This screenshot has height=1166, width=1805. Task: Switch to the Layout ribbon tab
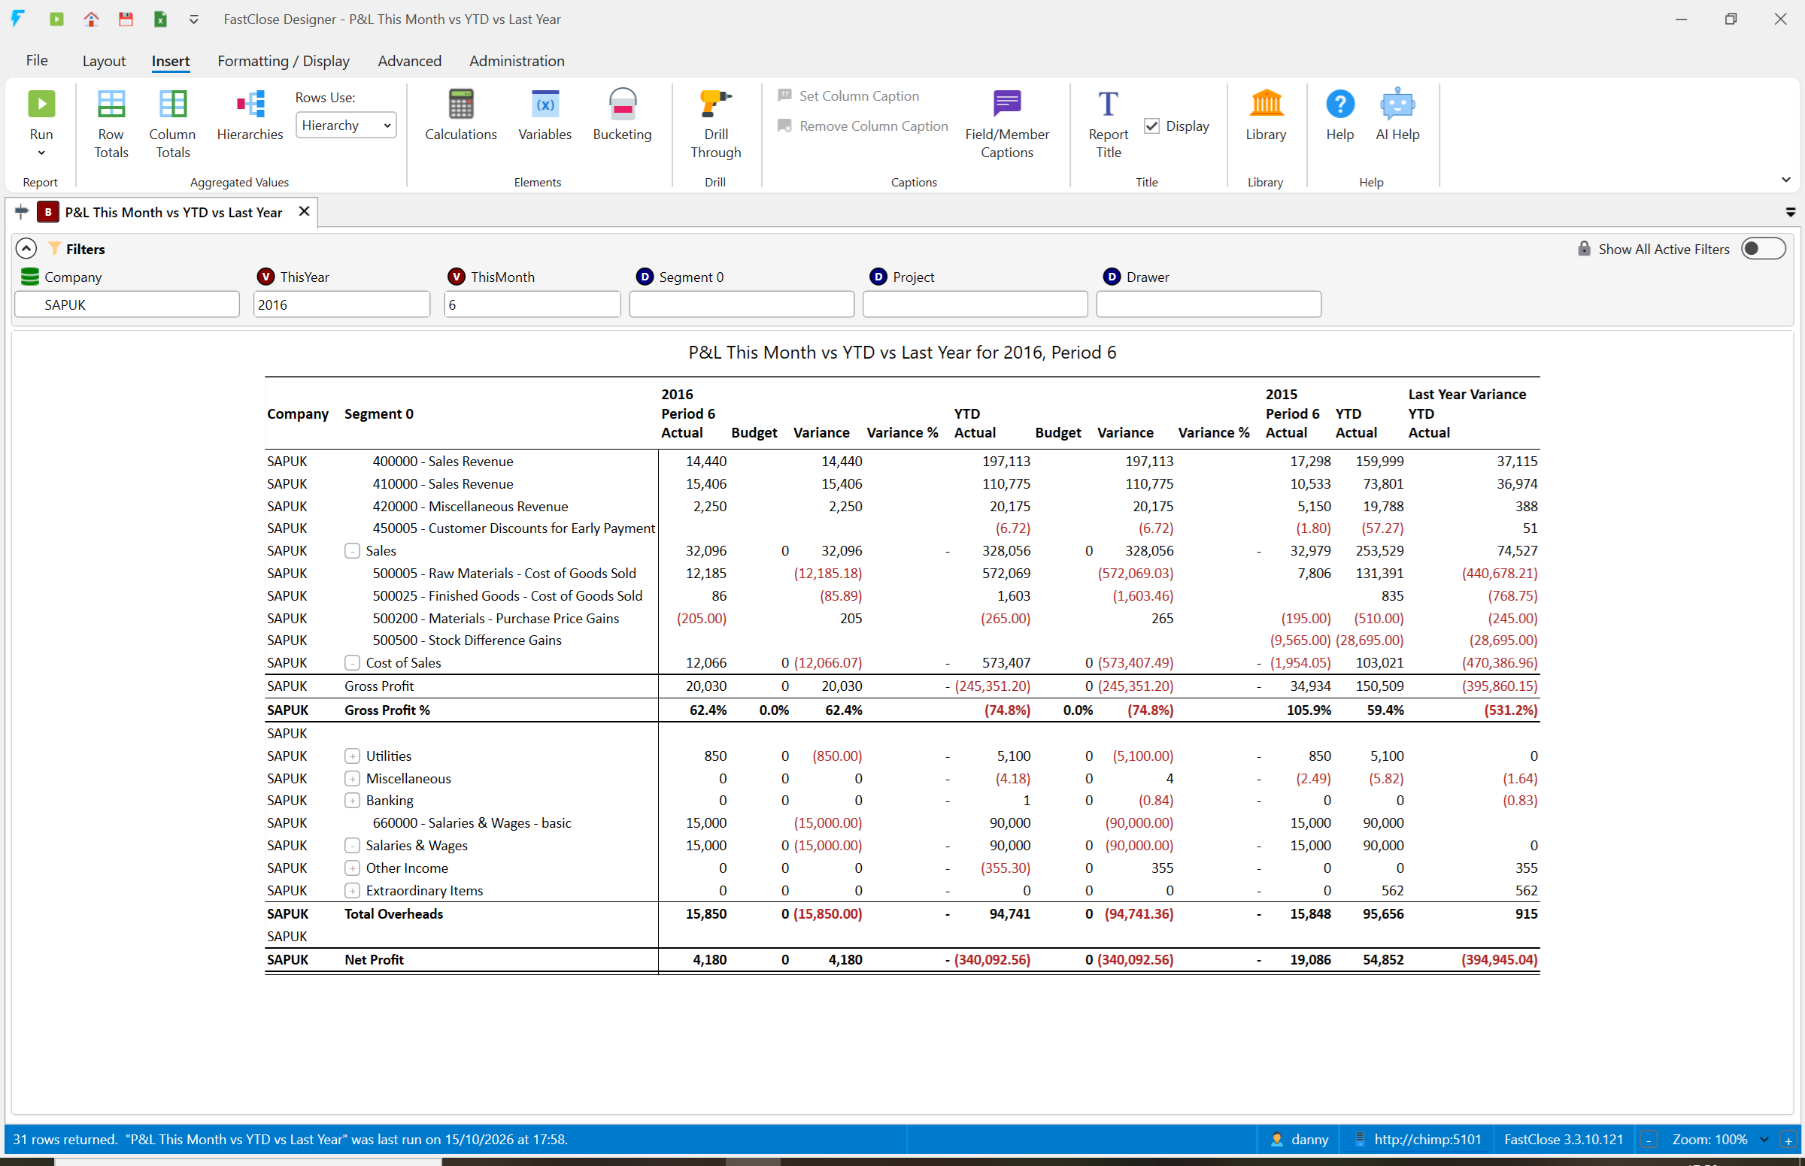click(104, 61)
